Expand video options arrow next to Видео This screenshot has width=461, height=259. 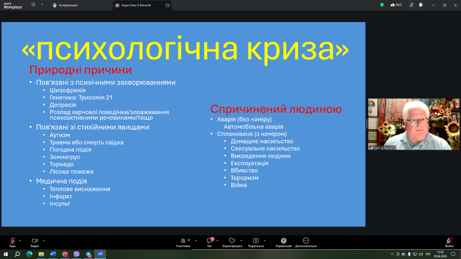point(44,240)
